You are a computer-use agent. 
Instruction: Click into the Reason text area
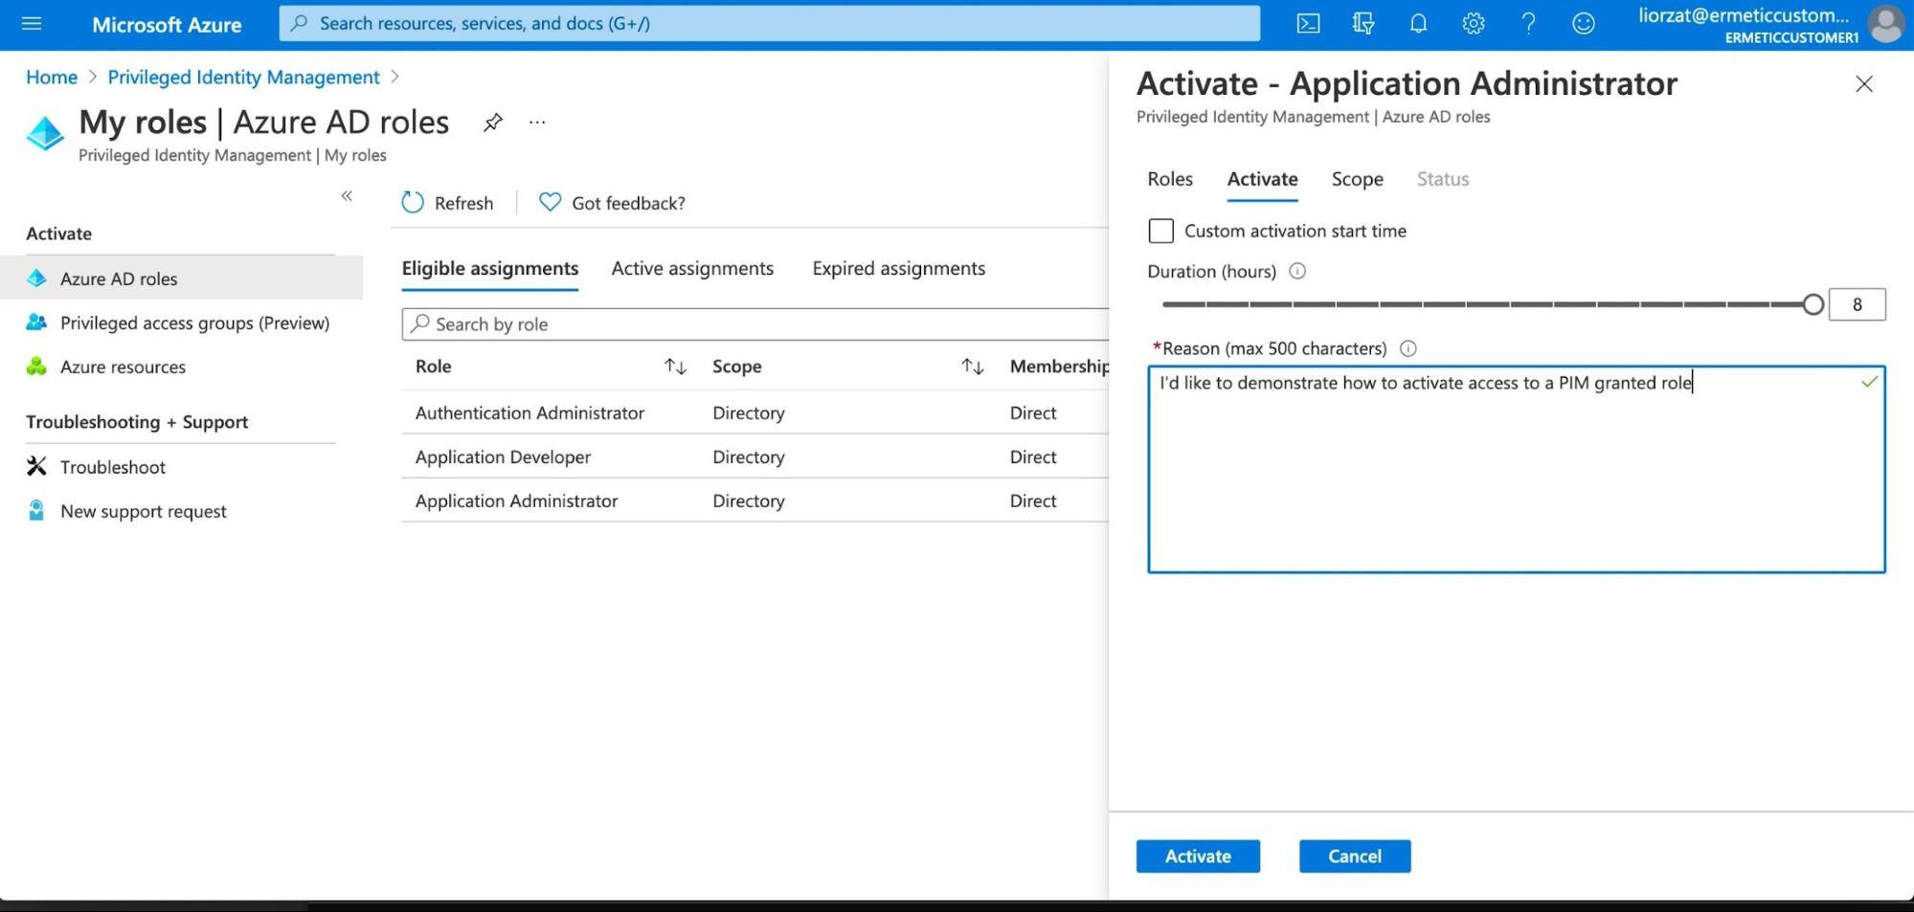(1516, 469)
